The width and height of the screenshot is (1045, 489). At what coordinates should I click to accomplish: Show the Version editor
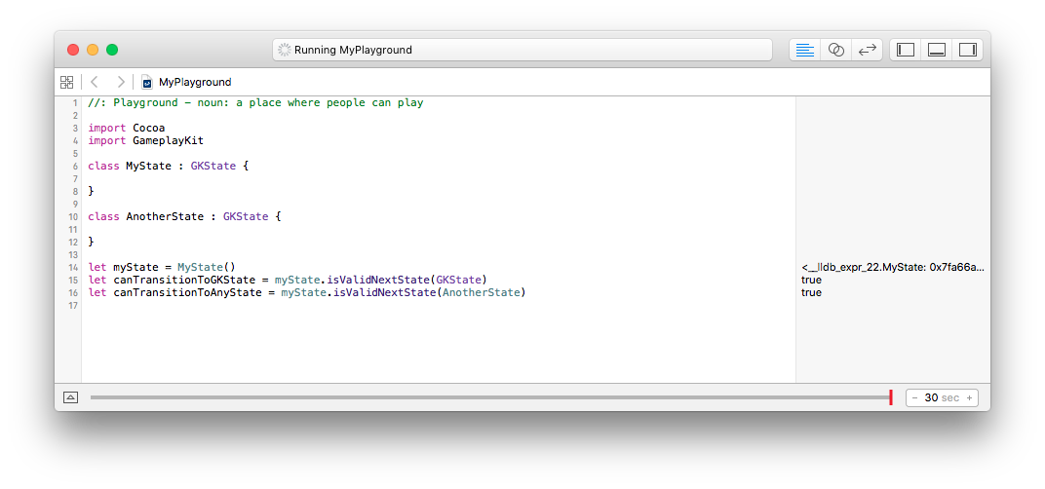click(867, 50)
